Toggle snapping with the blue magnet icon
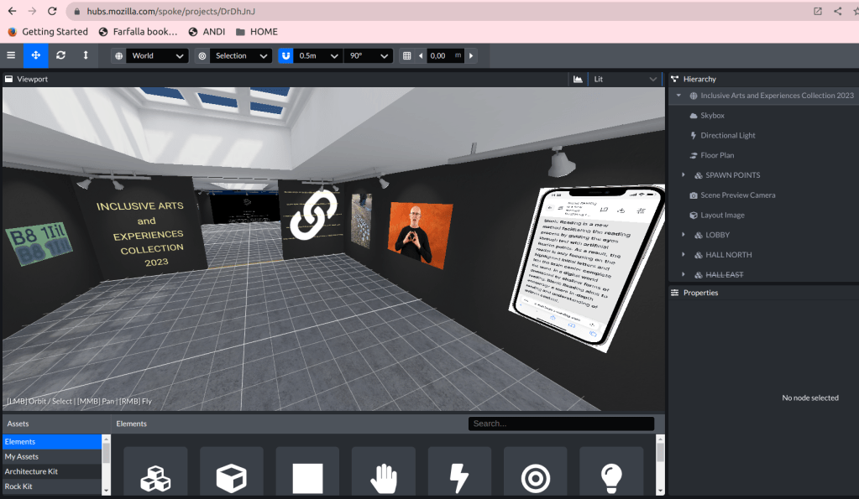Viewport: 859px width, 499px height. (x=285, y=55)
